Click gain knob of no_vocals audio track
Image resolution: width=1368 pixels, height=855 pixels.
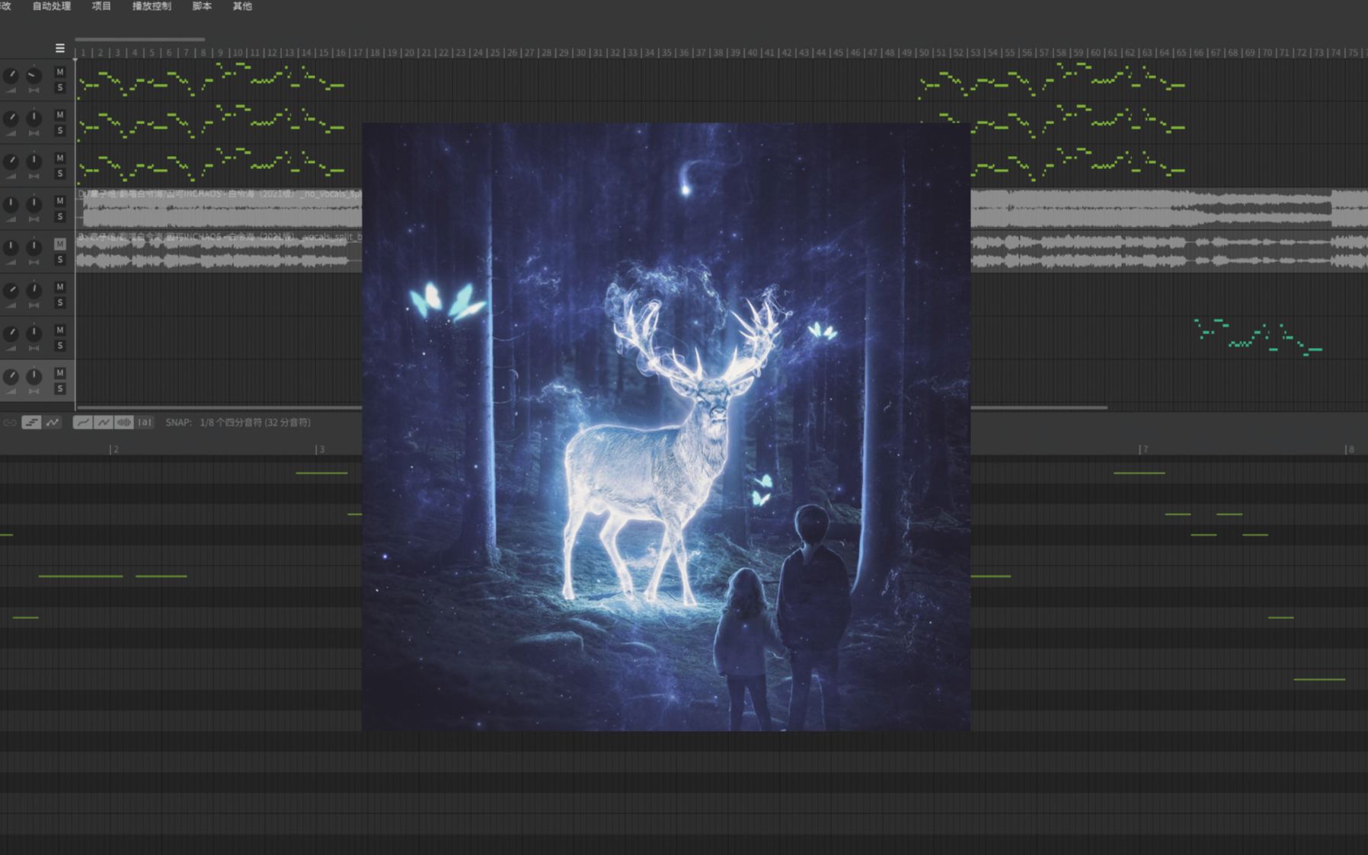coord(11,204)
